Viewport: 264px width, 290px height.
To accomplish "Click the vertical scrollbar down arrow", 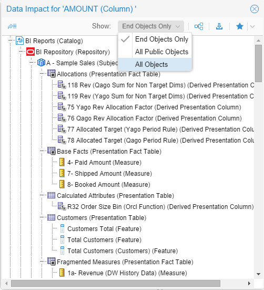I will pos(258,274).
